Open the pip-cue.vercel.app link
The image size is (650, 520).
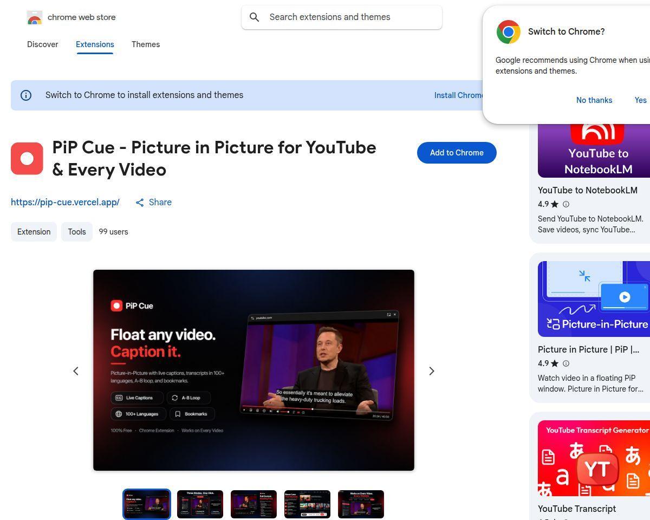(x=65, y=202)
